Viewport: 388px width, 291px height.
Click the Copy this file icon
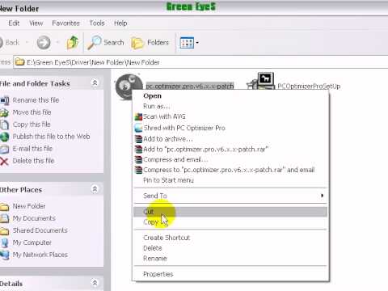[x=4, y=124]
